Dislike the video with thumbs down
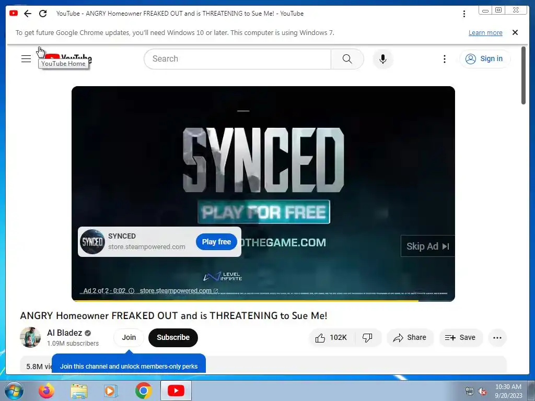 click(x=367, y=338)
